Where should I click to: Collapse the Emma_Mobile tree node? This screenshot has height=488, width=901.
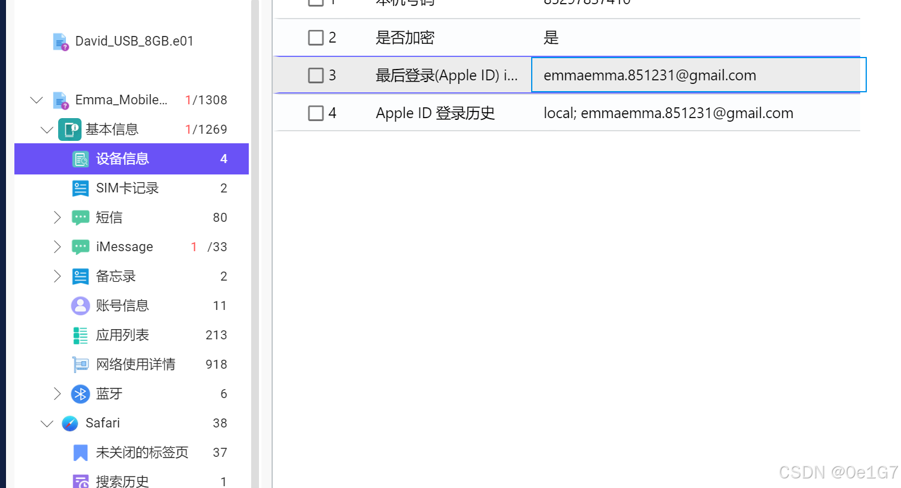(37, 100)
